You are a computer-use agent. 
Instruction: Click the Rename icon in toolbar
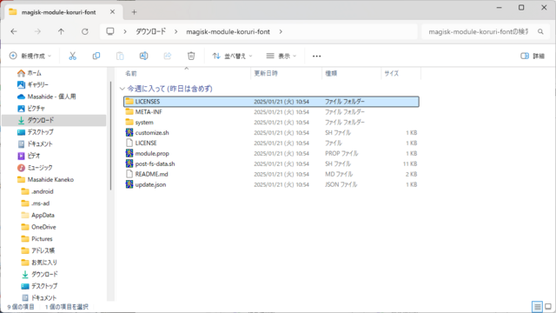tap(143, 56)
